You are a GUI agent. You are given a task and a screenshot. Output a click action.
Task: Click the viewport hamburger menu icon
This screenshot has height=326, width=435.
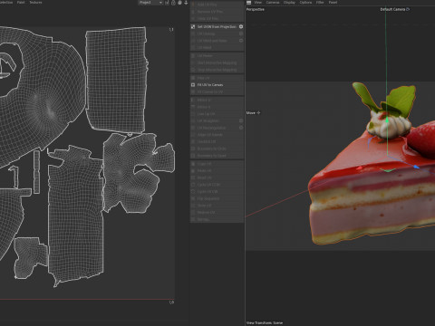coord(248,3)
